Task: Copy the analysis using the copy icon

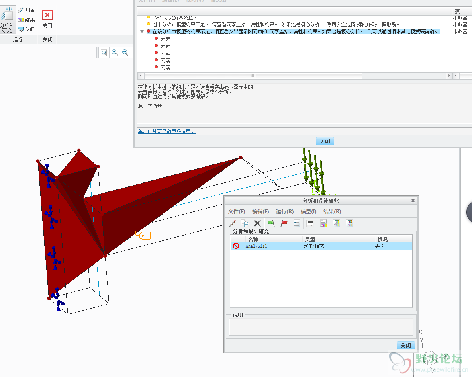Action: click(245, 223)
